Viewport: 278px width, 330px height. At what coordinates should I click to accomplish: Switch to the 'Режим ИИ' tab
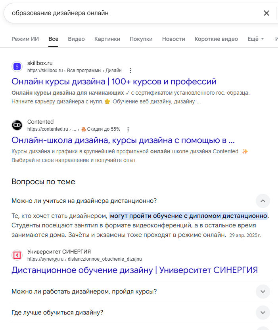pyautogui.click(x=25, y=39)
